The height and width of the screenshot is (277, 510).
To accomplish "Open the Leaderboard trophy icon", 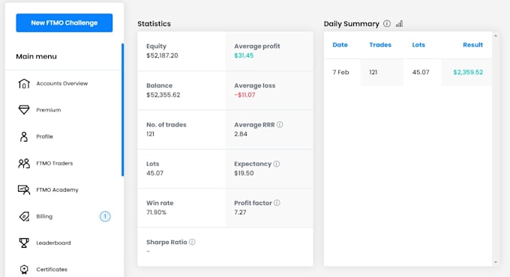I will [x=24, y=243].
